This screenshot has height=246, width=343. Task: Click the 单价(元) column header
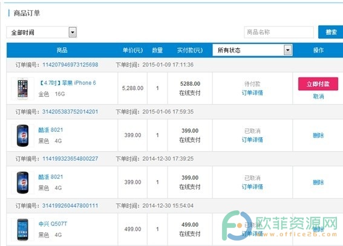point(132,50)
